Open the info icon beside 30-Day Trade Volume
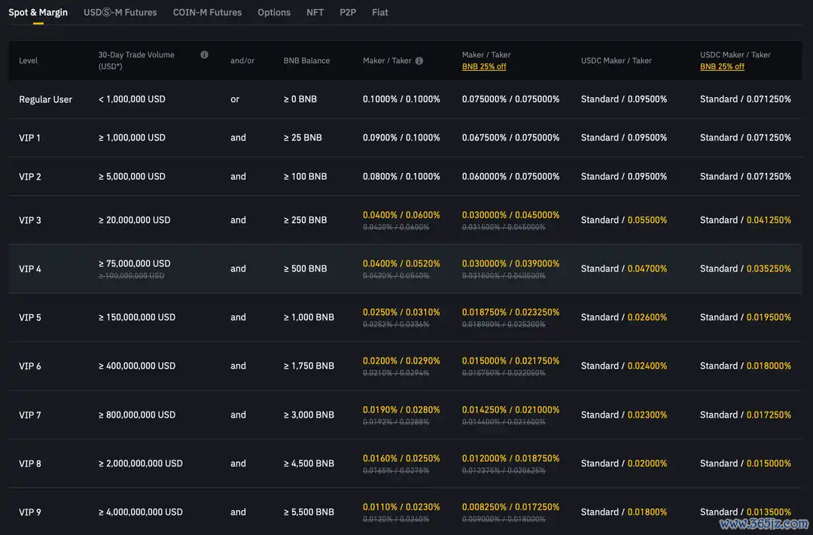 (204, 54)
